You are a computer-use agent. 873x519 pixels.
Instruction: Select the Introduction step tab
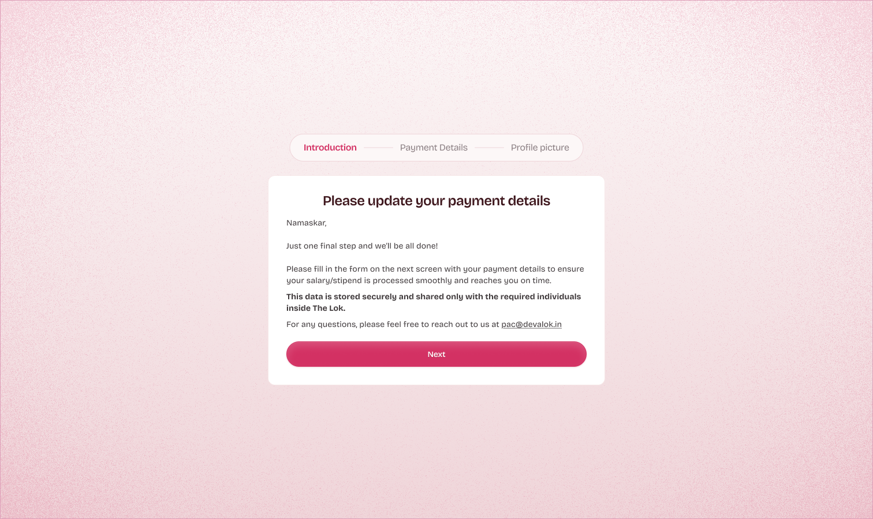click(x=330, y=148)
